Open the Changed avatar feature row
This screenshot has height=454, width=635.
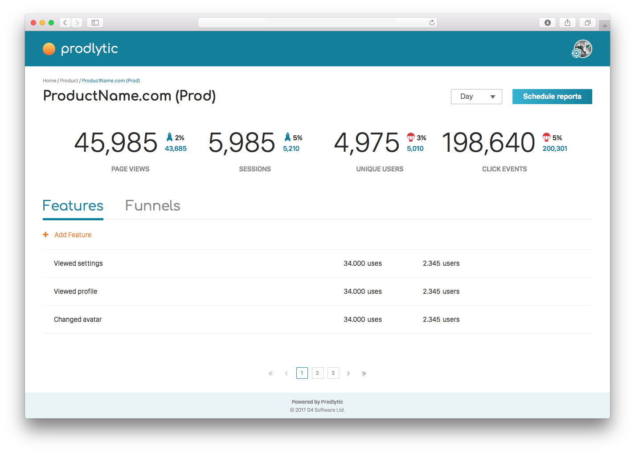click(317, 320)
